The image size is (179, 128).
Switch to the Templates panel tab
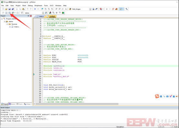pyautogui.click(x=27, y=104)
